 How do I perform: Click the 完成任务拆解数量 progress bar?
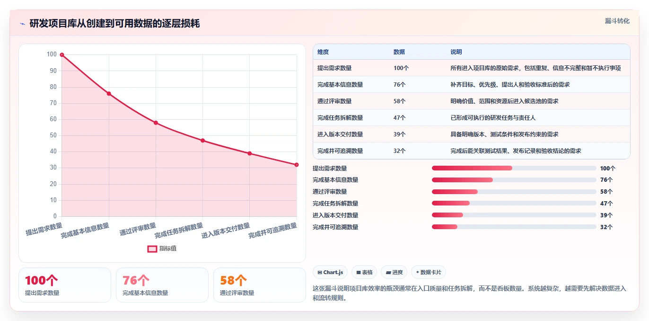click(x=514, y=204)
